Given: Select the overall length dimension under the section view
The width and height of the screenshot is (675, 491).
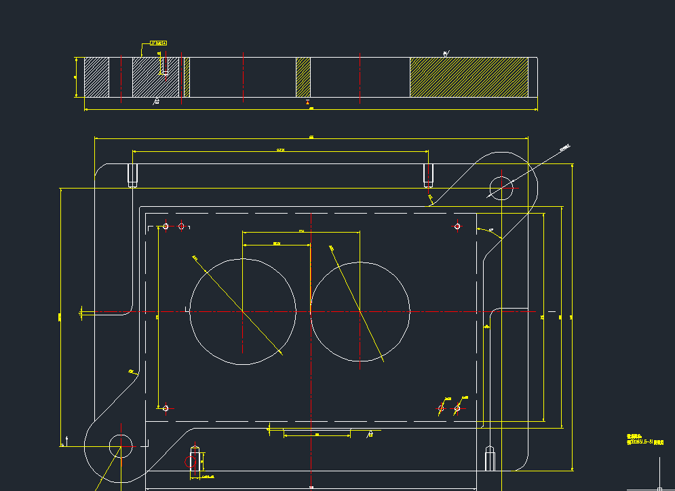Looking at the screenshot, I should tap(311, 109).
